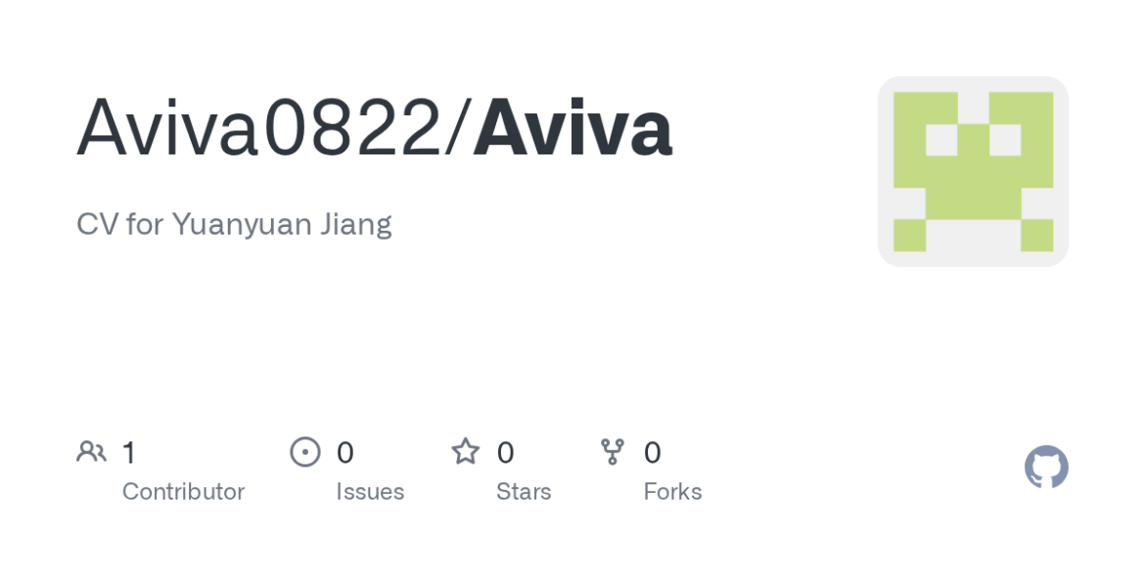Select the Issues label
The image size is (1145, 572).
click(370, 491)
